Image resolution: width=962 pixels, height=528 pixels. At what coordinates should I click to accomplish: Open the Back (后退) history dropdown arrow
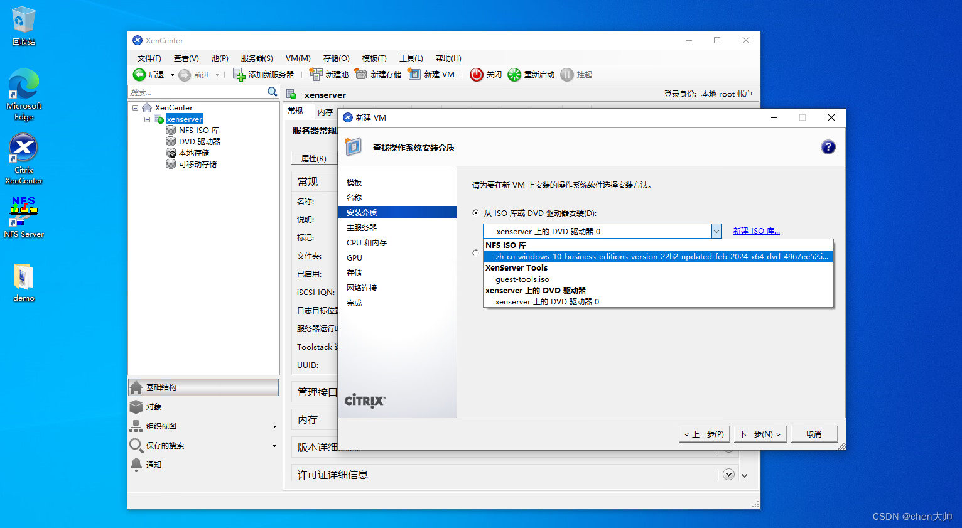pos(172,75)
